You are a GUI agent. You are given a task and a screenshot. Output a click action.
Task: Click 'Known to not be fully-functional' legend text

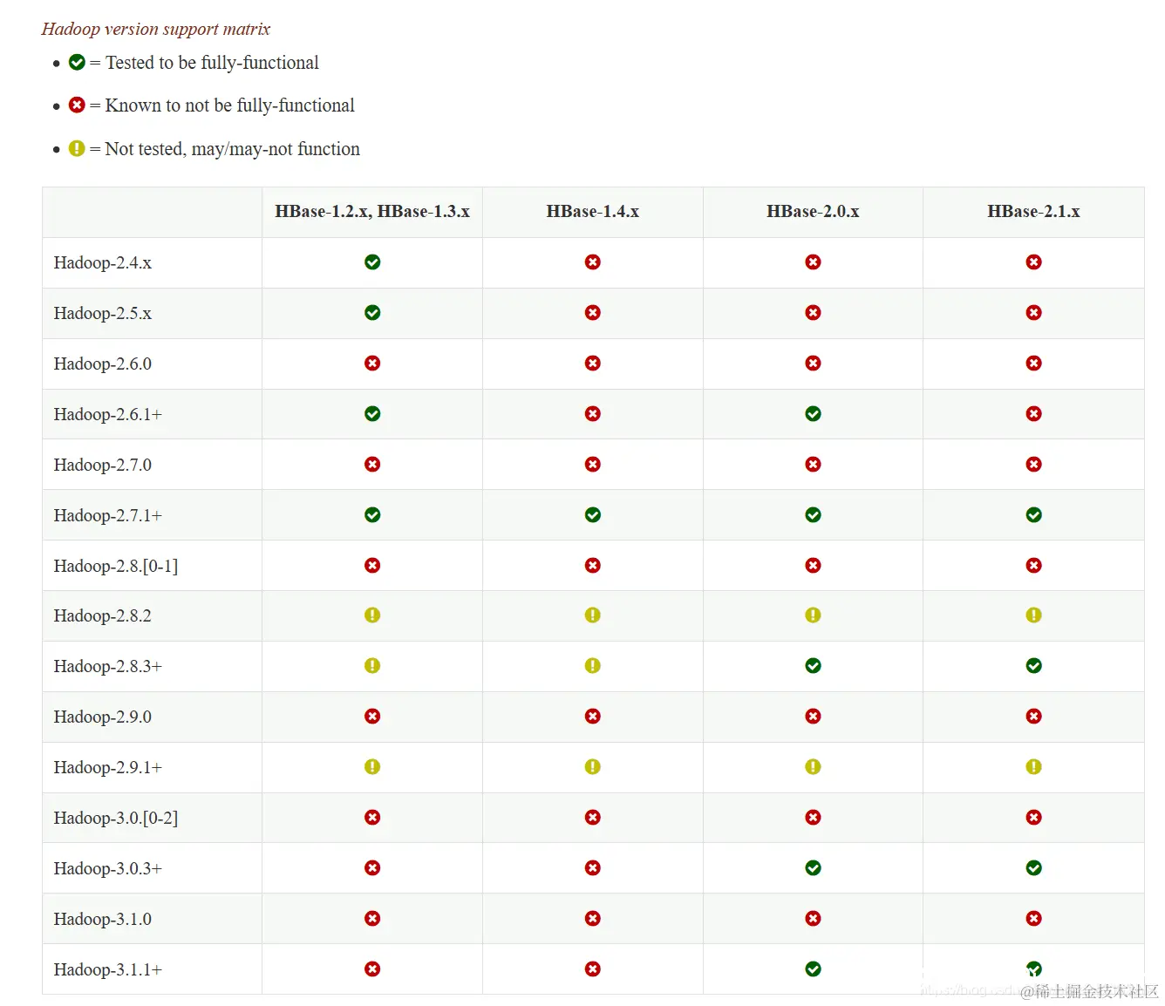coord(229,105)
